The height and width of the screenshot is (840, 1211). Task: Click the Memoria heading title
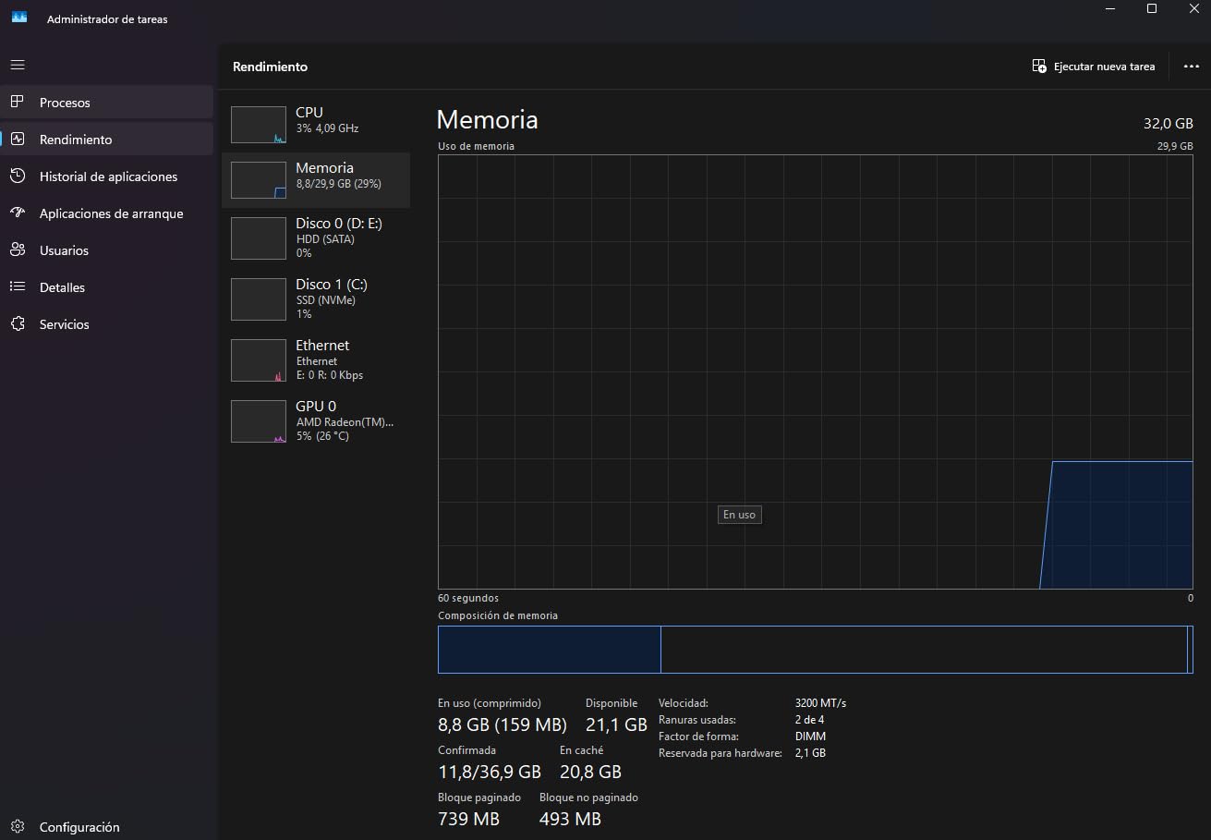click(x=487, y=120)
